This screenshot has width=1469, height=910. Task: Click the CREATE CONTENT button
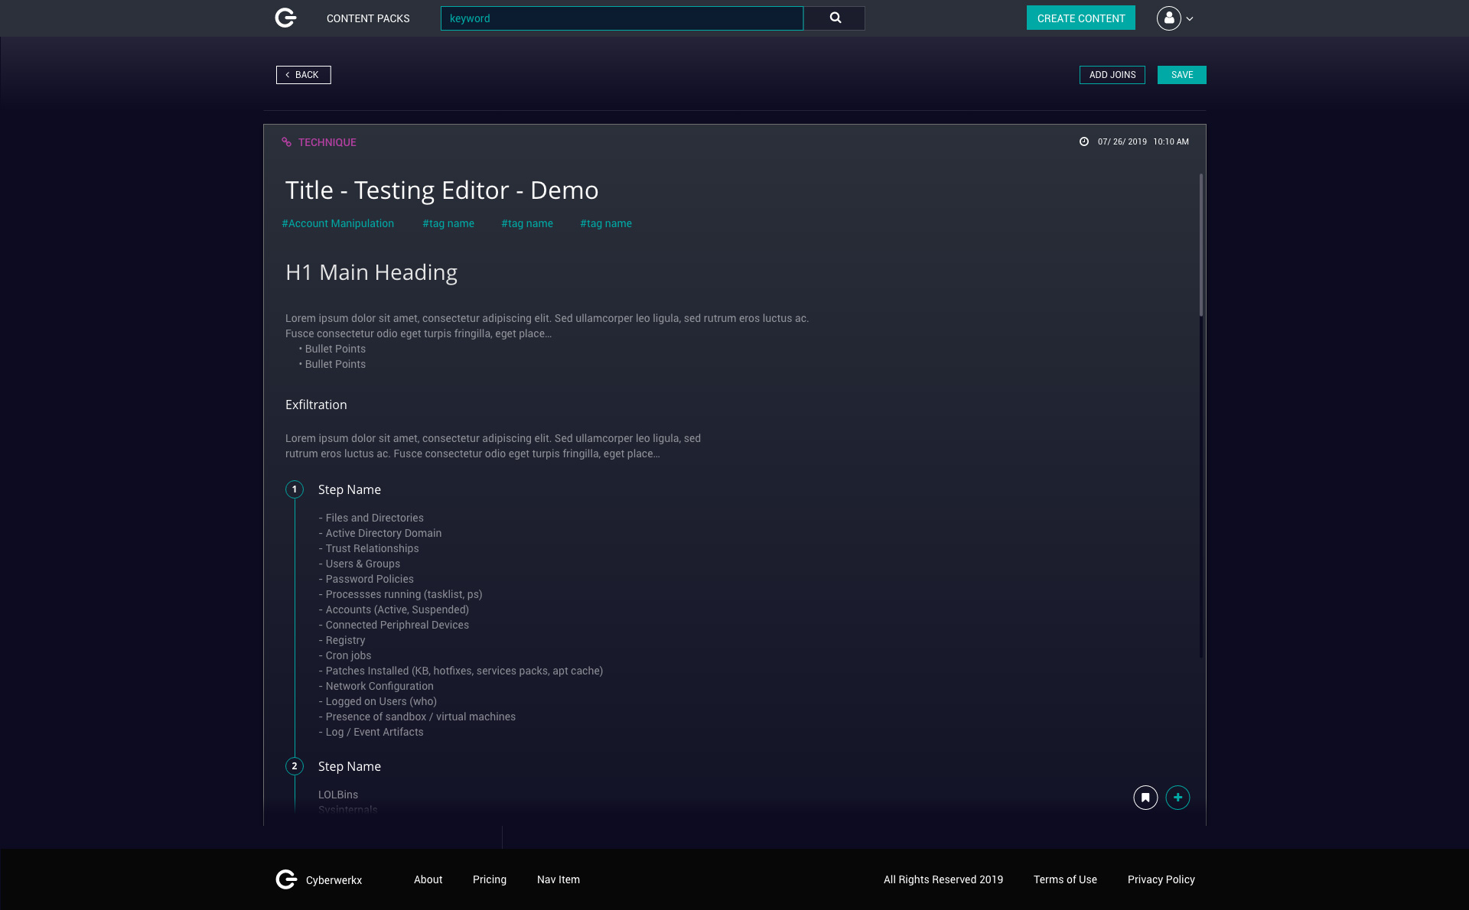coord(1080,18)
